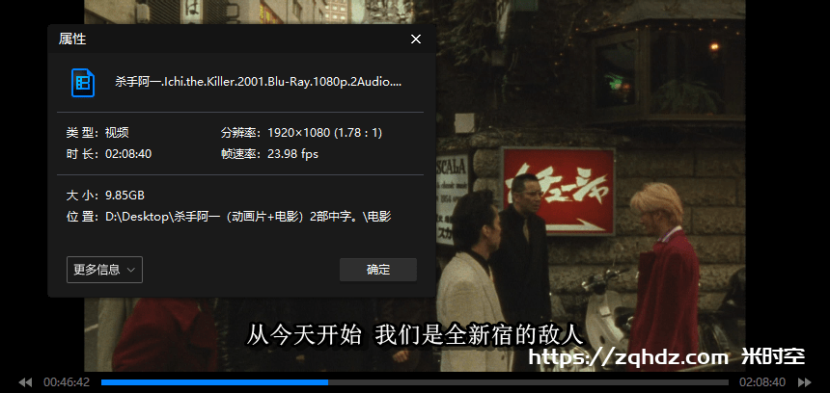
Task: Click the elapsed time 00:46:42
Action: tap(67, 381)
